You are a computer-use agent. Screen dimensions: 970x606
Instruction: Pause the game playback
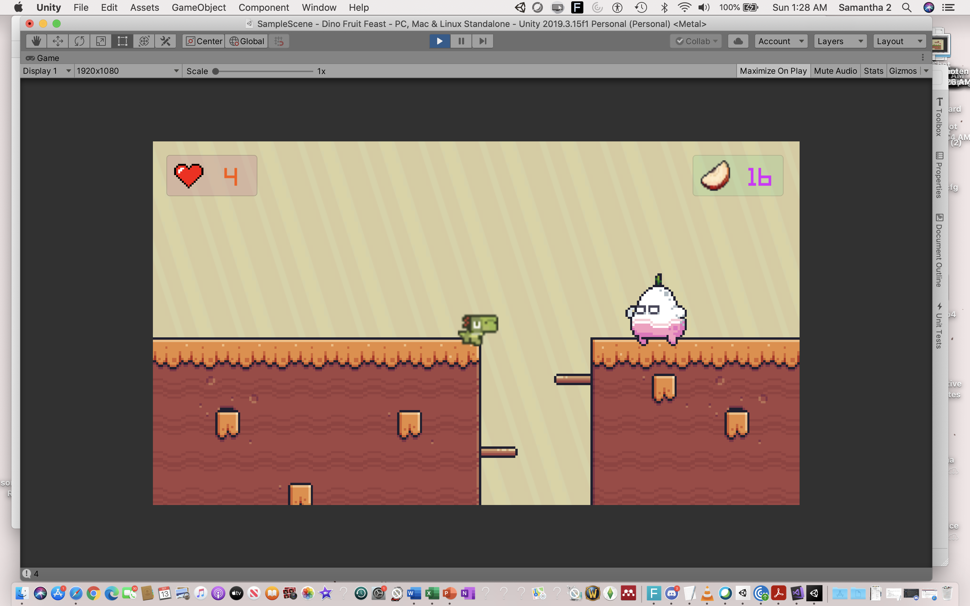pyautogui.click(x=461, y=41)
